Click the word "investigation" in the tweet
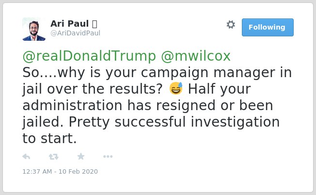 (x=235, y=122)
